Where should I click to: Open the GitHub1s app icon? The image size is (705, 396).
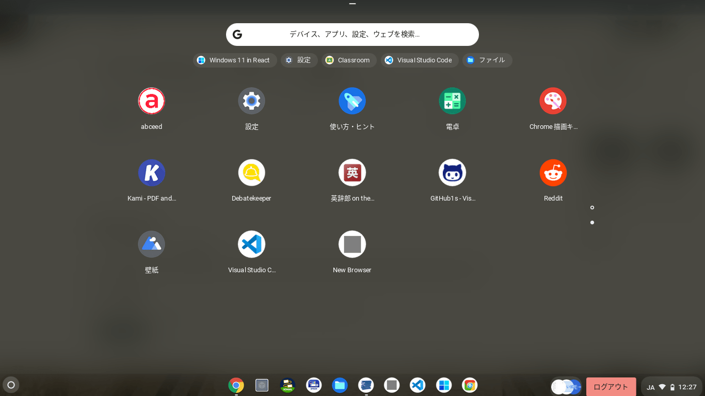click(452, 173)
